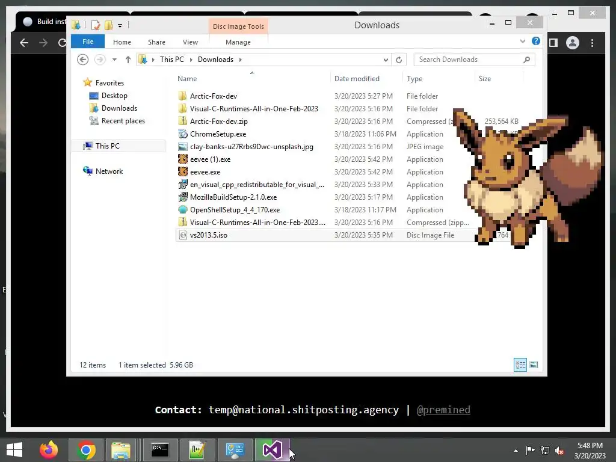616x462 pixels.
Task: Click Properties icon in quick access toolbar
Action: tap(96, 25)
